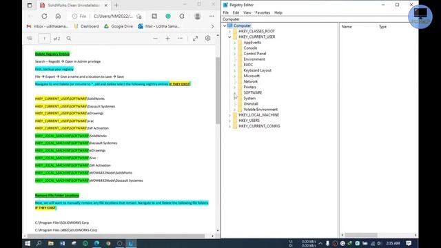This screenshot has height=248, width=441.
Task: Open the Edge profile avatar
Action: pos(198,17)
